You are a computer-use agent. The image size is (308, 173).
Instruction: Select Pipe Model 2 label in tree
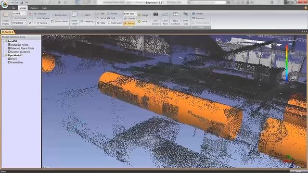click(x=15, y=55)
